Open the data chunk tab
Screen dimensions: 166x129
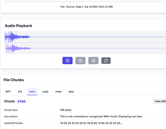pos(71,92)
